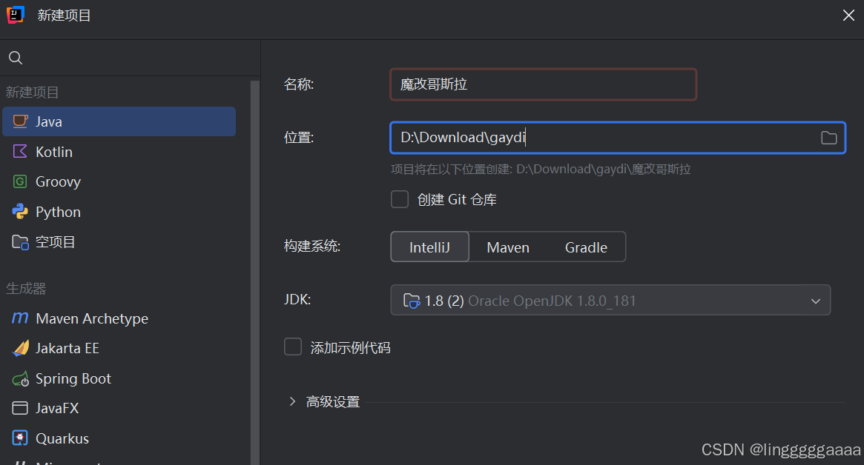864x465 pixels.
Task: Click the Python snake icon
Action: pyautogui.click(x=20, y=211)
